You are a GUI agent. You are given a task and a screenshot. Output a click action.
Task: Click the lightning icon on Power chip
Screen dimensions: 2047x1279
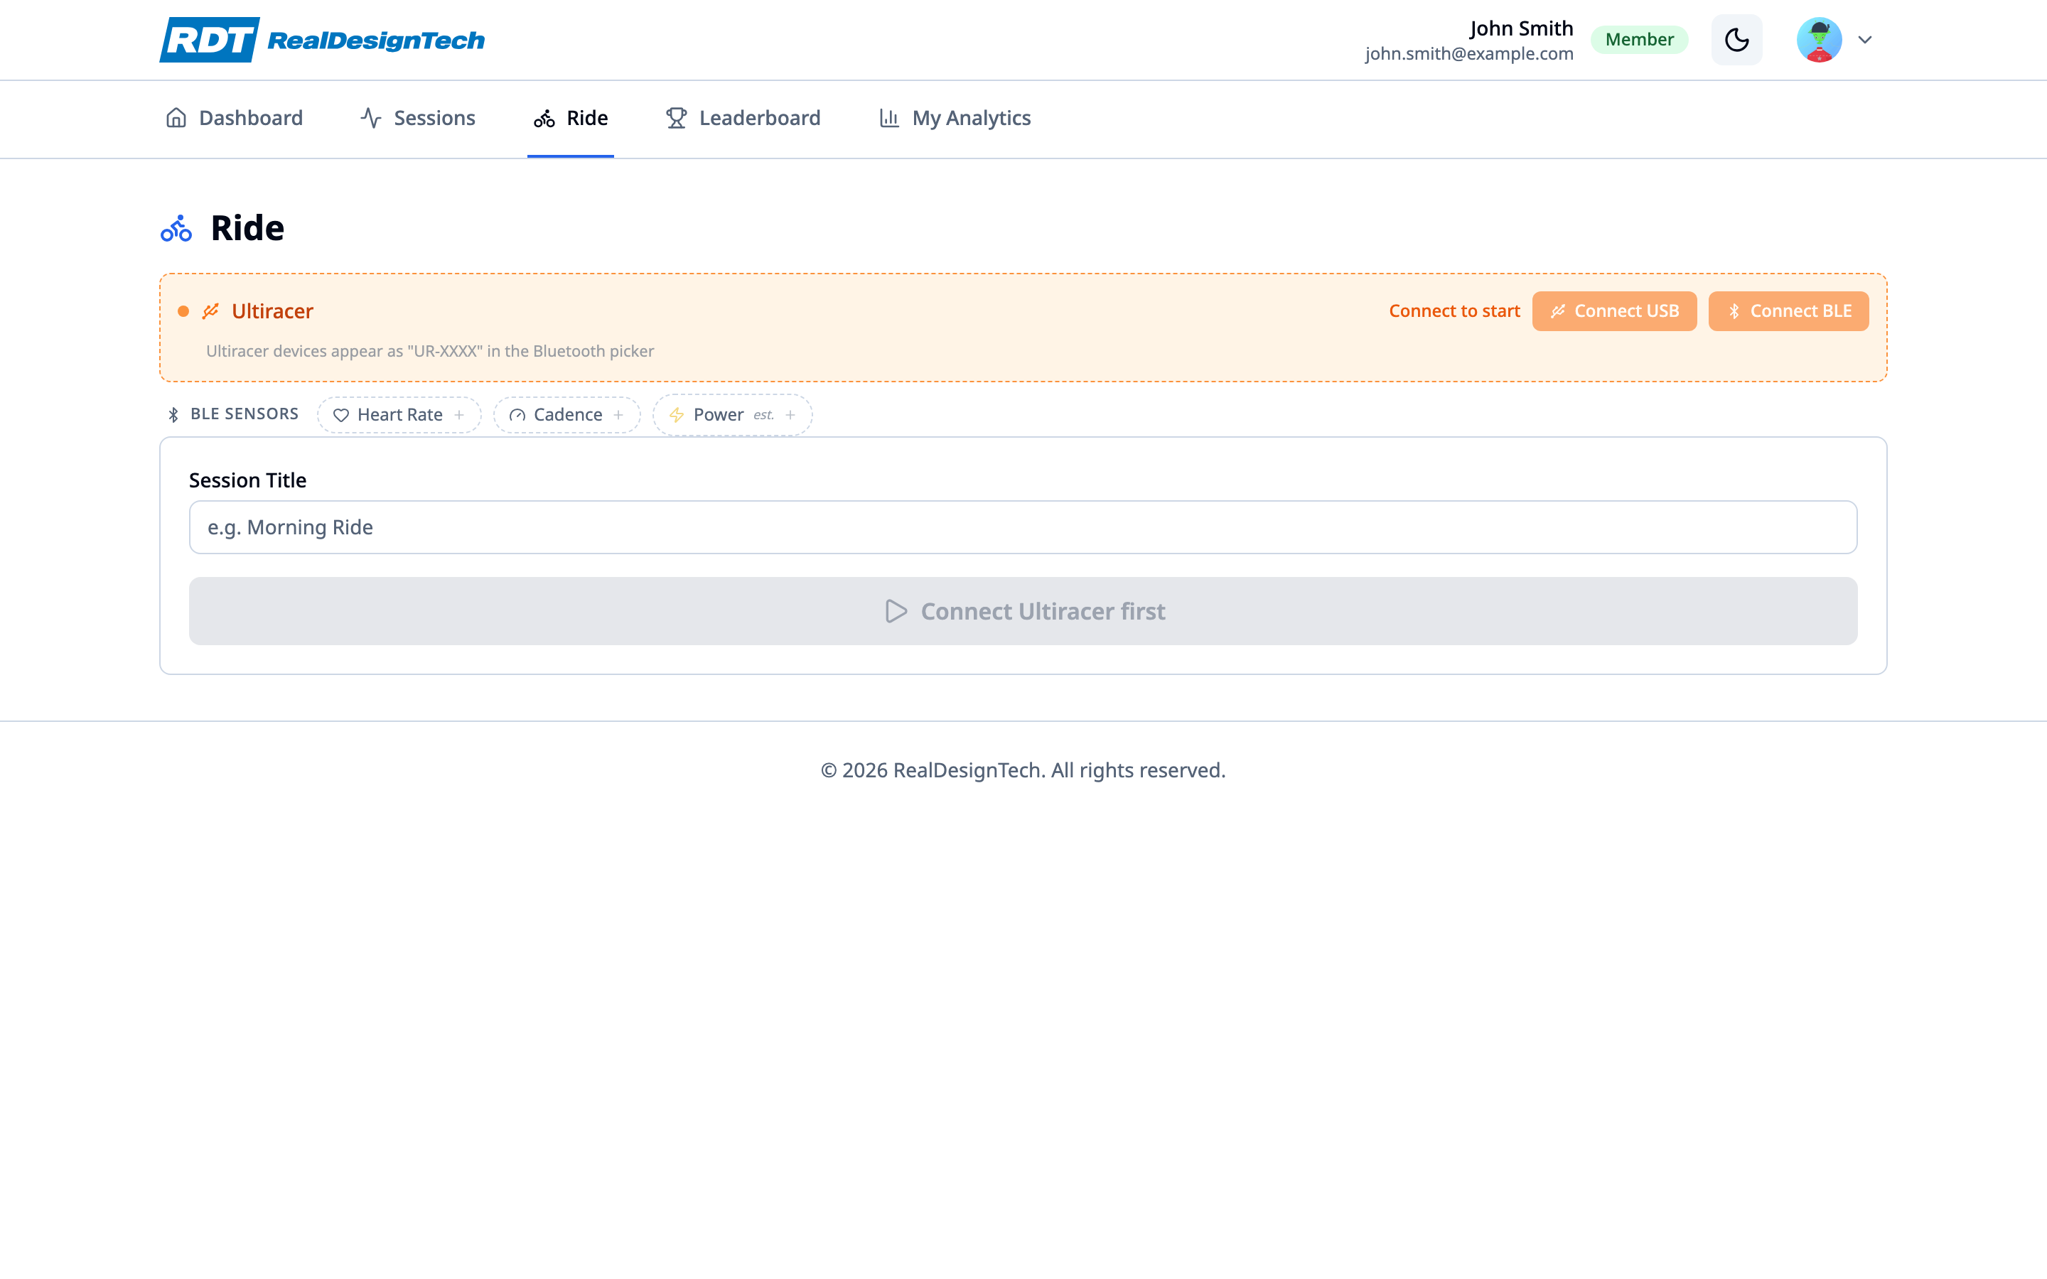[676, 414]
